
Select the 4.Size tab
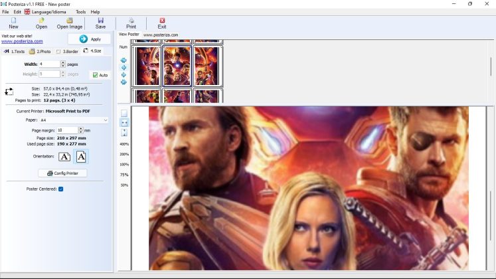point(92,50)
